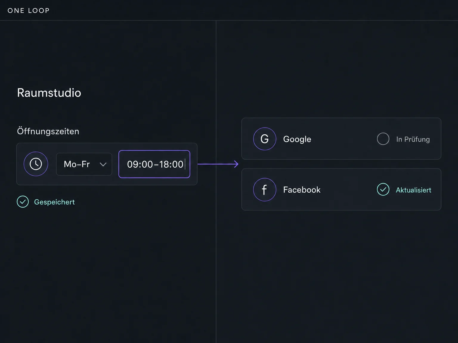
Task: Click the Facebook f logo icon
Action: pyautogui.click(x=264, y=190)
